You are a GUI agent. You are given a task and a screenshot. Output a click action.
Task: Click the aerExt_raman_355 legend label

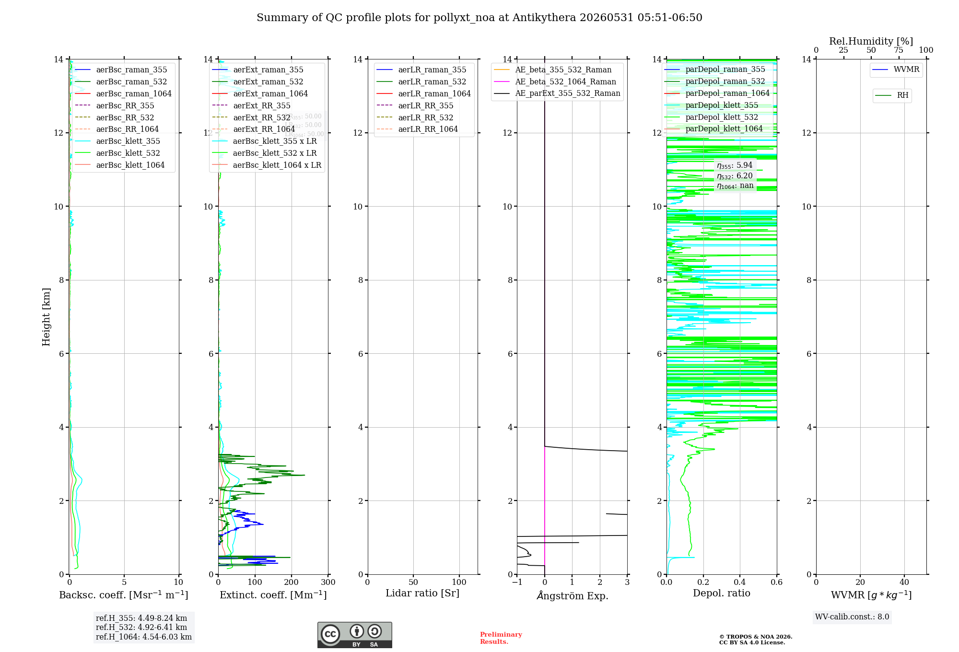[x=268, y=70]
